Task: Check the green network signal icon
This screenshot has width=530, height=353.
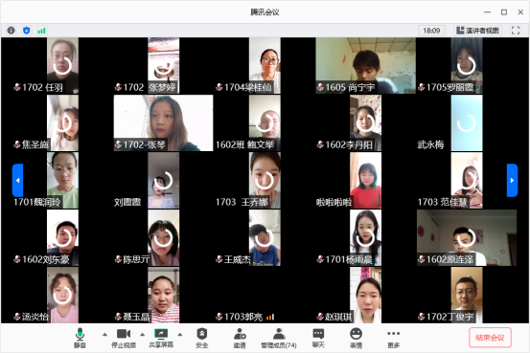Action: click(41, 31)
